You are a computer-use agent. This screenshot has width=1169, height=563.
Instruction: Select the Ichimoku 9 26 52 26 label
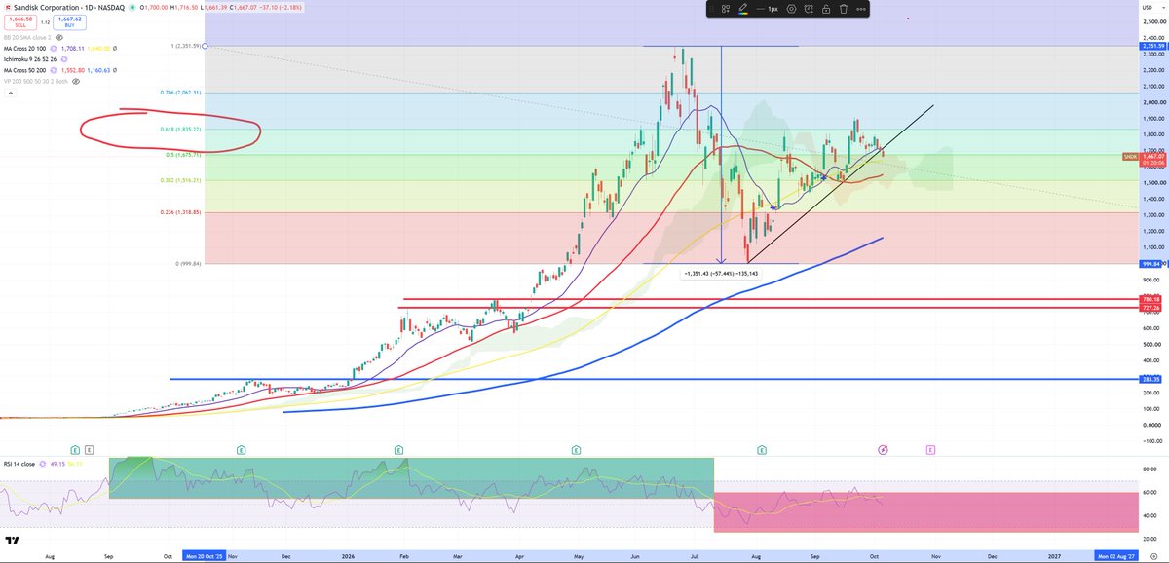30,59
